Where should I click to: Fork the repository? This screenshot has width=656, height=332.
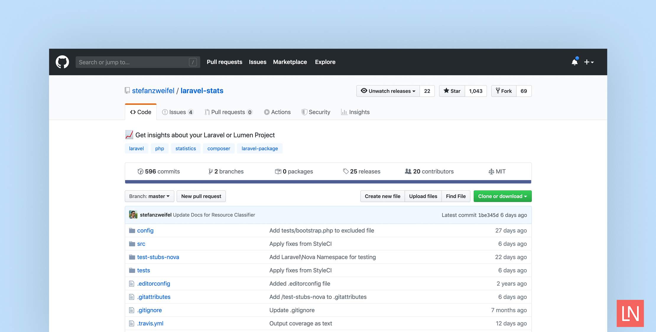(504, 91)
